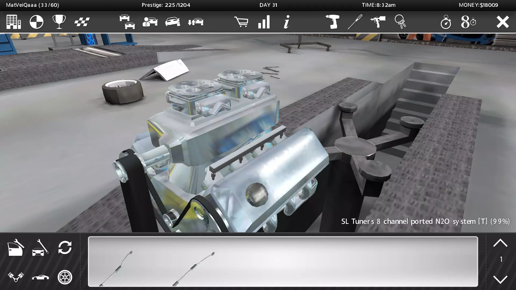Image resolution: width=516 pixels, height=290 pixels.
Task: Click the trophy achievements icon
Action: pyautogui.click(x=59, y=22)
